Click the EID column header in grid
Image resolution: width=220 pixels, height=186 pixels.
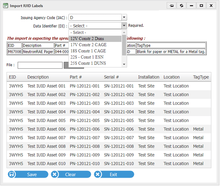13,77
